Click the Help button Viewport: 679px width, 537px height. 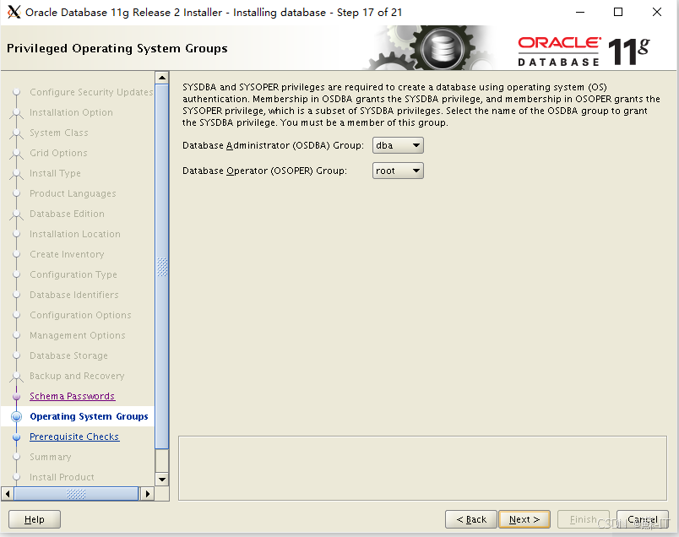tap(34, 518)
